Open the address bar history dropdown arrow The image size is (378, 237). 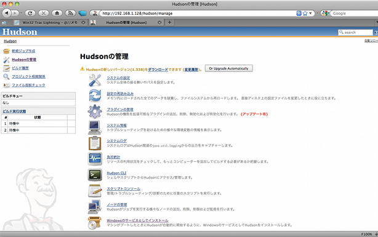click(310, 14)
